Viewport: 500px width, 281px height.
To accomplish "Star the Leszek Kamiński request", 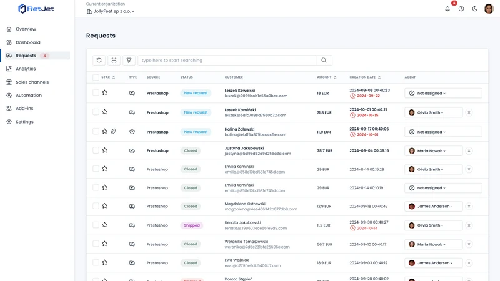I will tap(104, 112).
